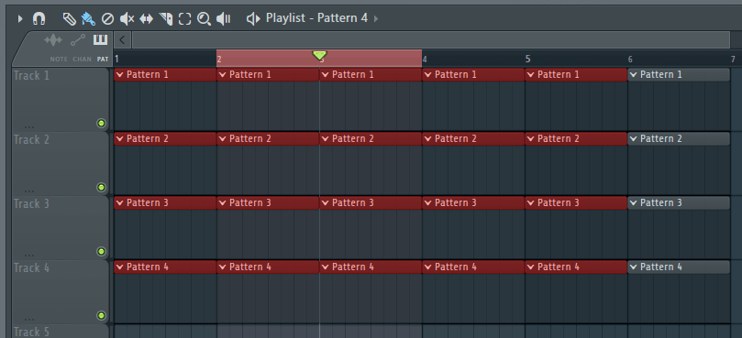Select Pattern 3 clip name at bar 2
The width and height of the screenshot is (742, 338).
point(249,202)
